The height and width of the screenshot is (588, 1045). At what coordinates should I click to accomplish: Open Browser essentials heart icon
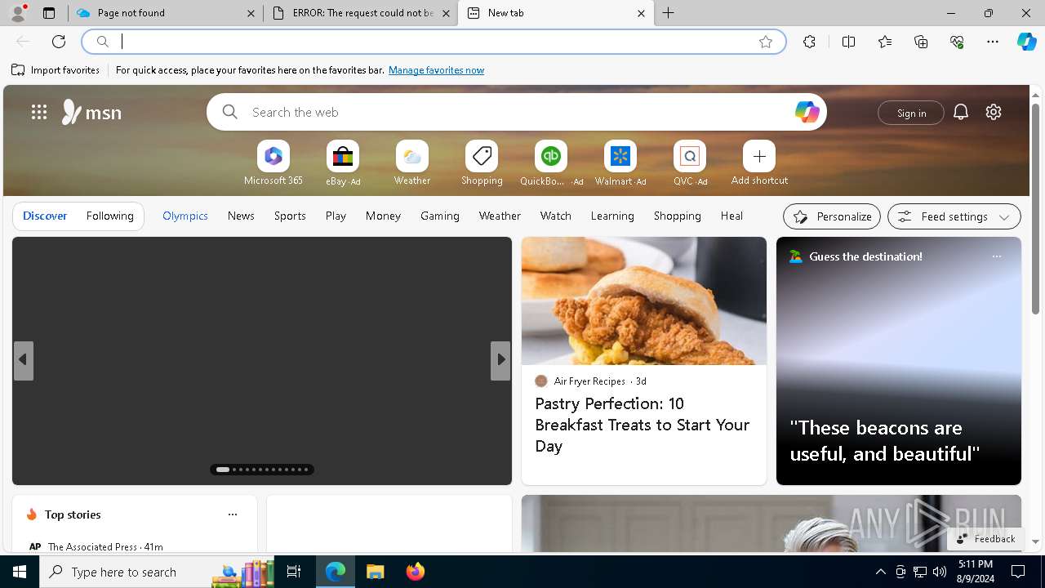[x=957, y=42]
